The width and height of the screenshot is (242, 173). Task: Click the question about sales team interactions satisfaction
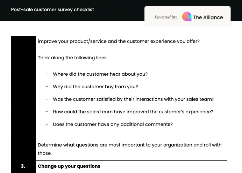click(x=133, y=99)
